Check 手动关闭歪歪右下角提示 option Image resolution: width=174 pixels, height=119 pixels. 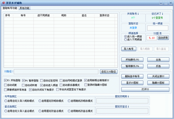[57, 89]
